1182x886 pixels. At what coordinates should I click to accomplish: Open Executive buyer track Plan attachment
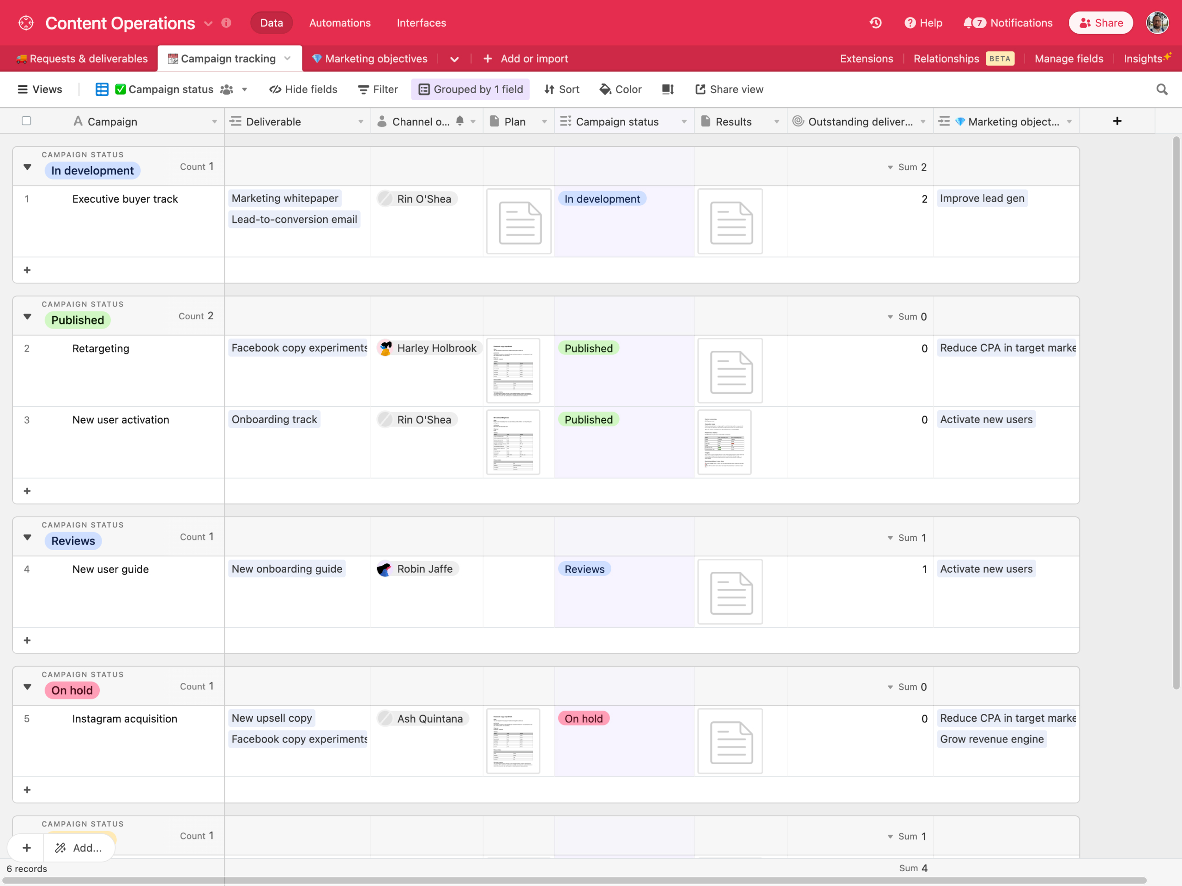click(519, 221)
